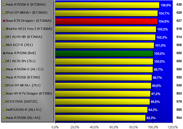The image size is (183, 129).
Task: Click the 104,5% data label
Action: coord(164,21)
